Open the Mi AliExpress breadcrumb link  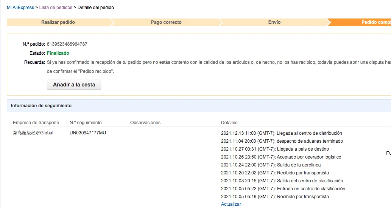tap(20, 8)
